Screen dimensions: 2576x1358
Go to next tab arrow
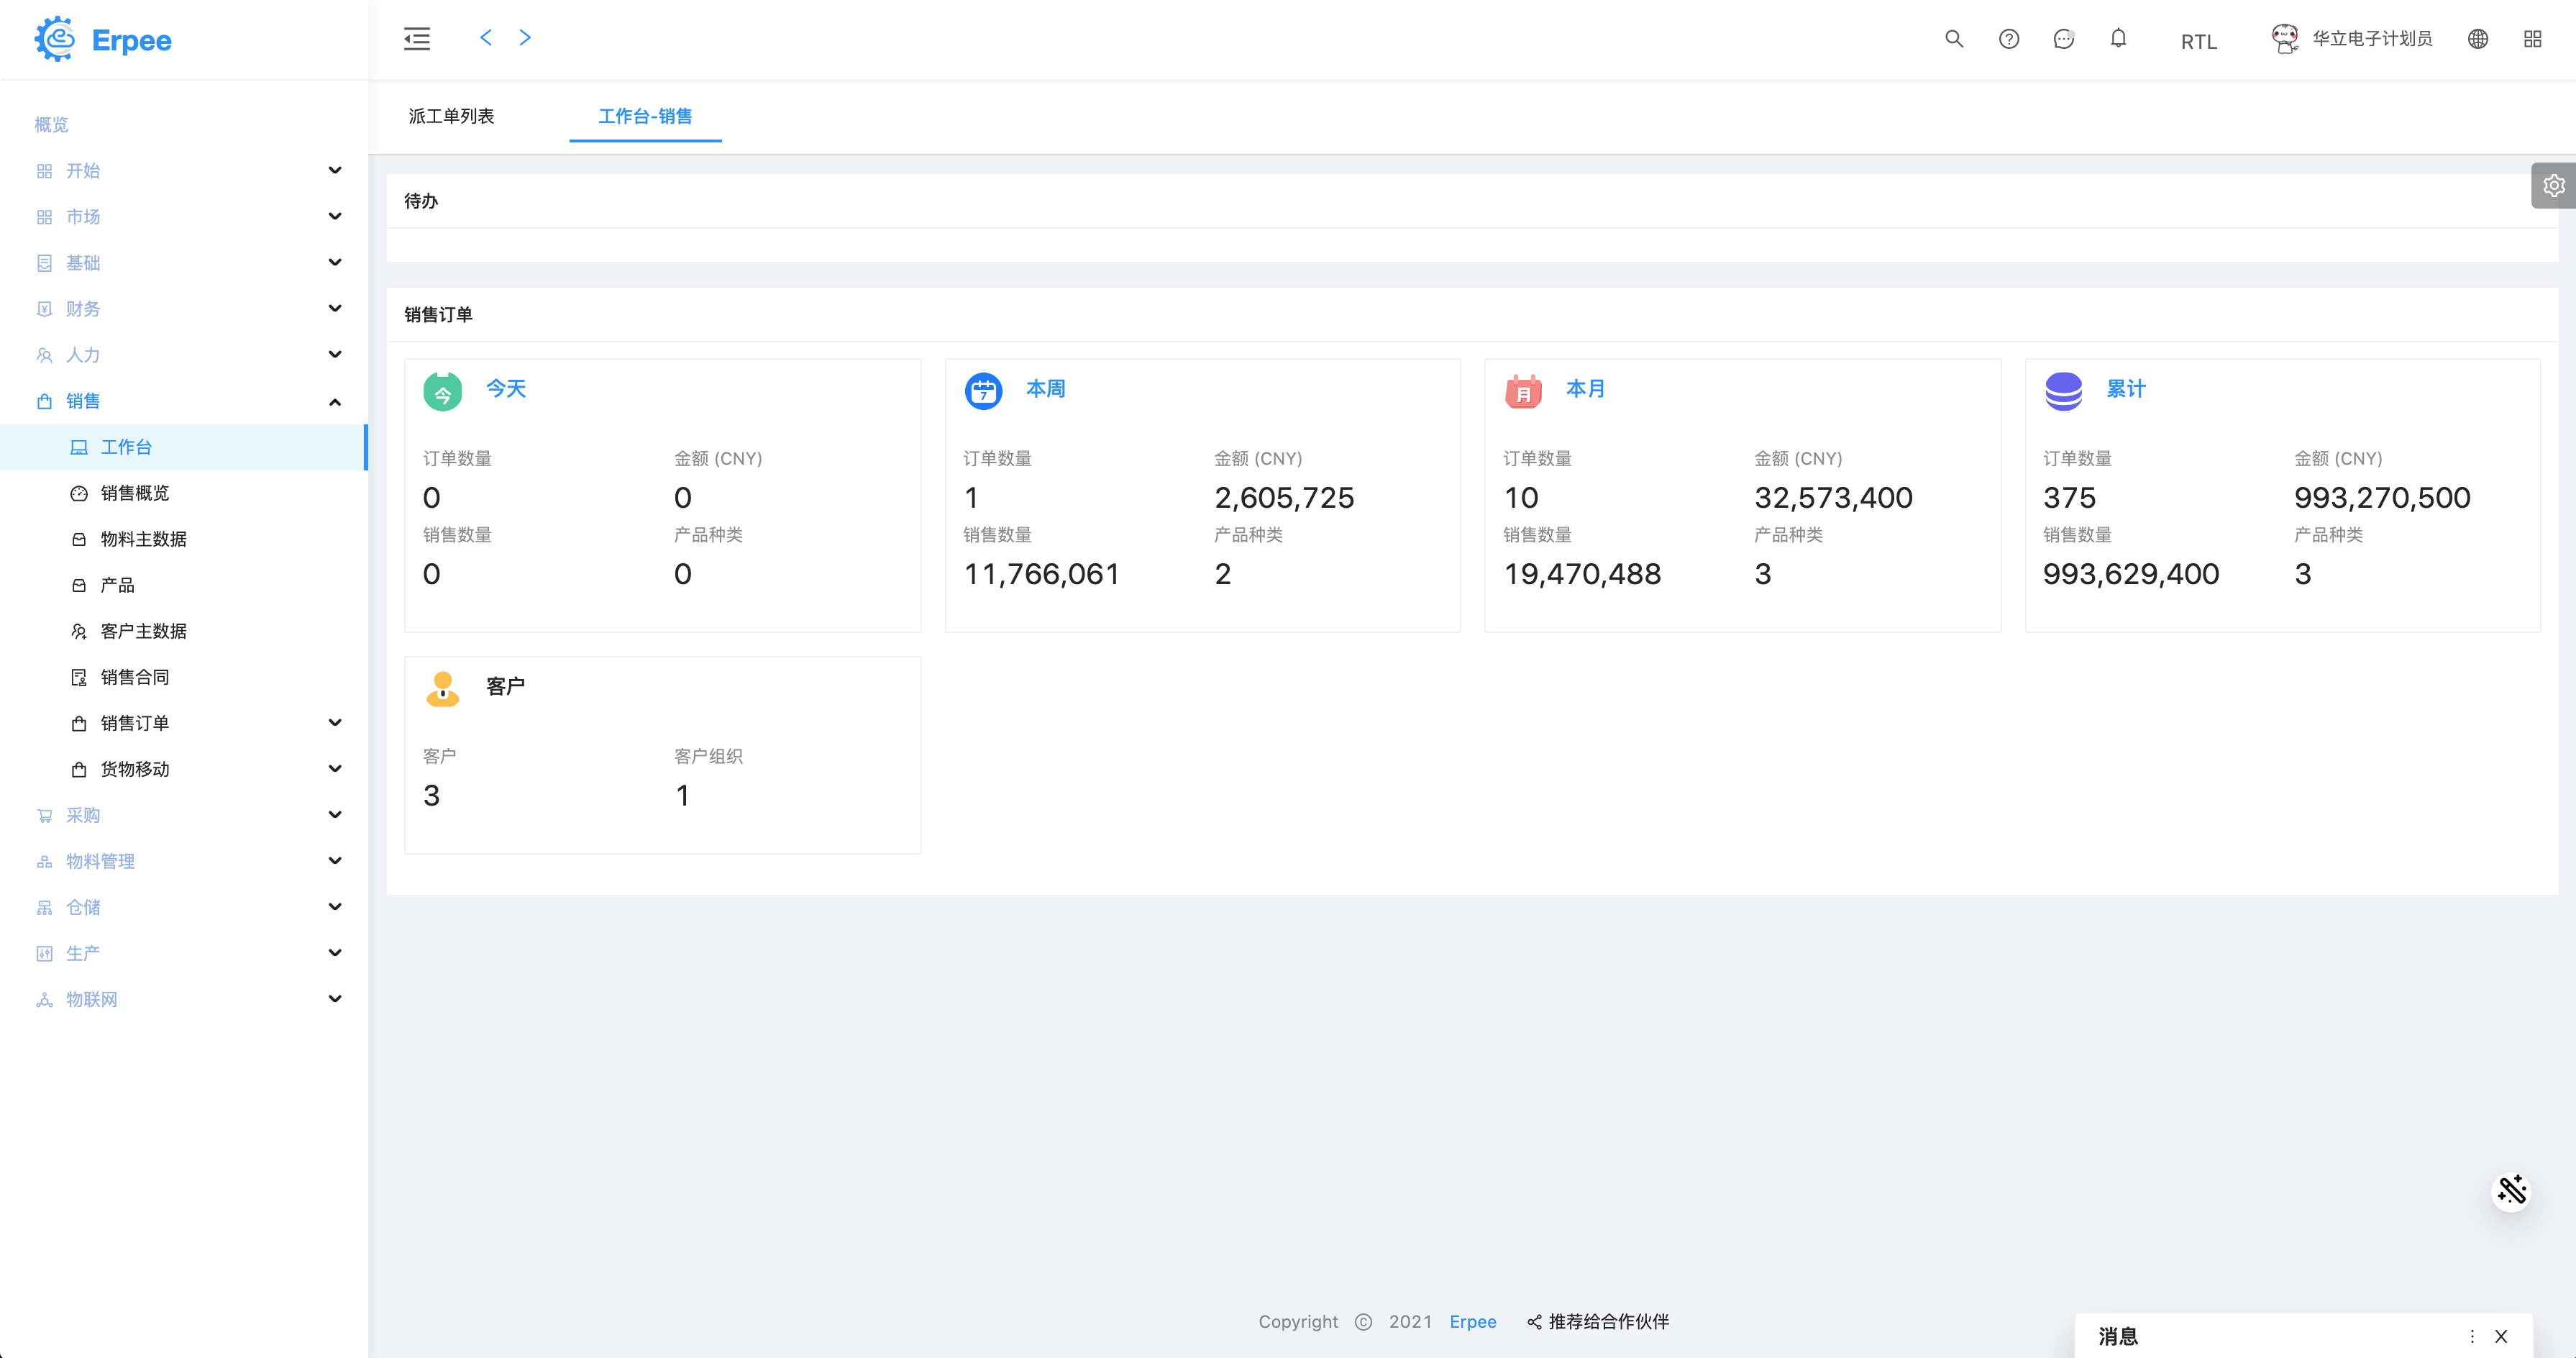pyautogui.click(x=525, y=38)
